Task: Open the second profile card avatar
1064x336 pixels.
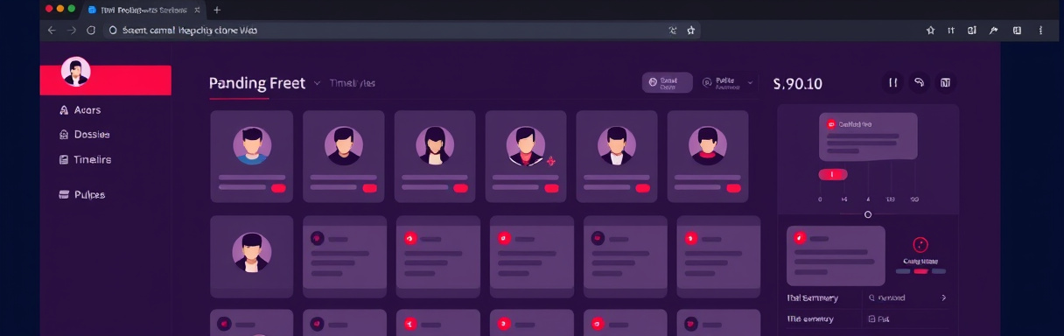Action: [x=343, y=146]
